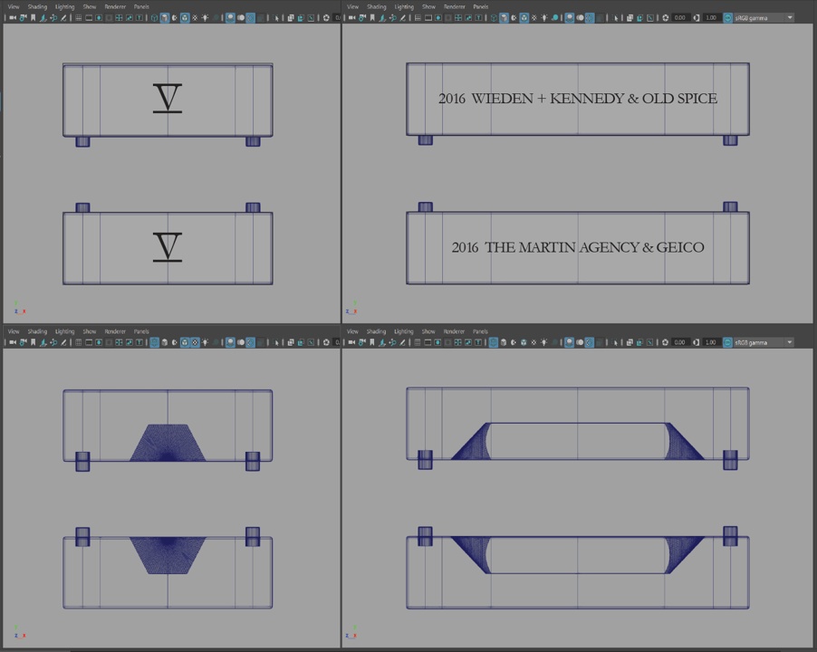Click the Gamma value field in top-right panel
Viewport: 817px width, 652px height.
click(x=712, y=17)
